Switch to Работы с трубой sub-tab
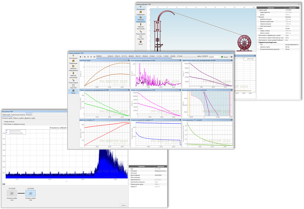The height and width of the screenshot is (209, 304). [18, 118]
